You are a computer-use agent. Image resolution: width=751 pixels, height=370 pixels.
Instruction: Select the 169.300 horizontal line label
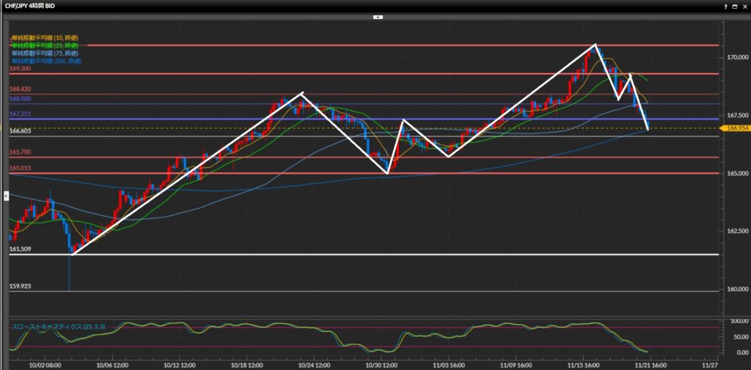(20, 68)
